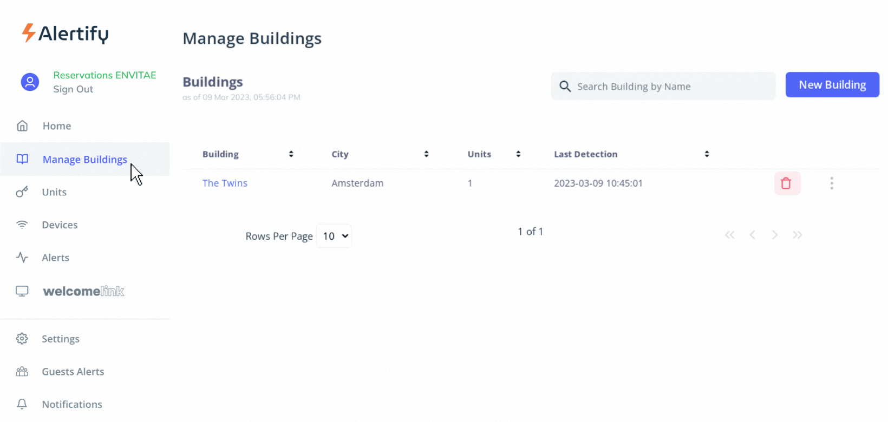Go to next page arrow
888x422 pixels.
775,235
